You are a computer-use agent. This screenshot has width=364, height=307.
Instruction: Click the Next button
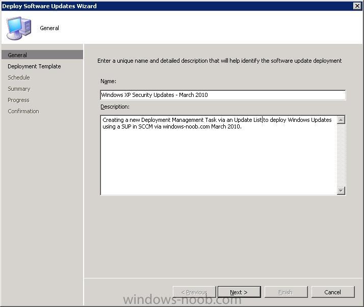click(x=239, y=292)
